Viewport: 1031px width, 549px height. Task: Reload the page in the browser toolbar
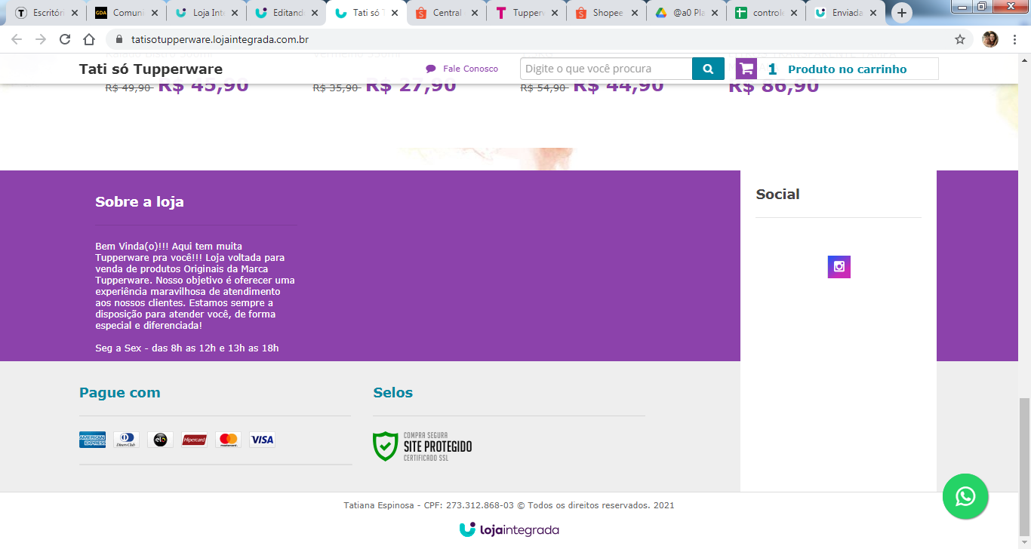[x=65, y=39]
